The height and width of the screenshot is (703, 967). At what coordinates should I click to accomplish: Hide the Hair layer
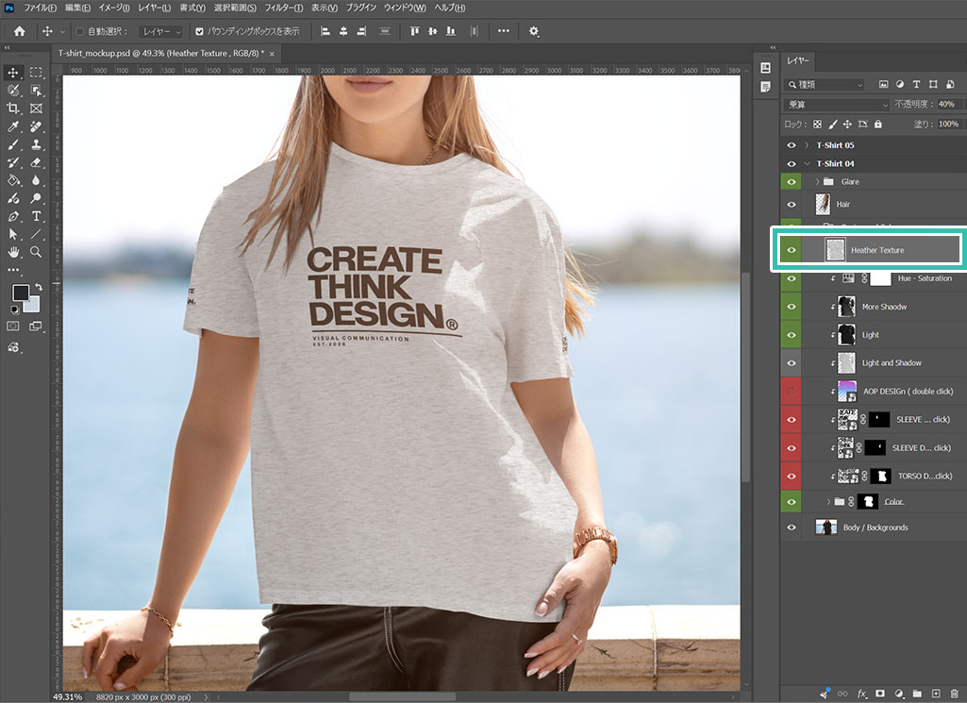click(x=792, y=204)
